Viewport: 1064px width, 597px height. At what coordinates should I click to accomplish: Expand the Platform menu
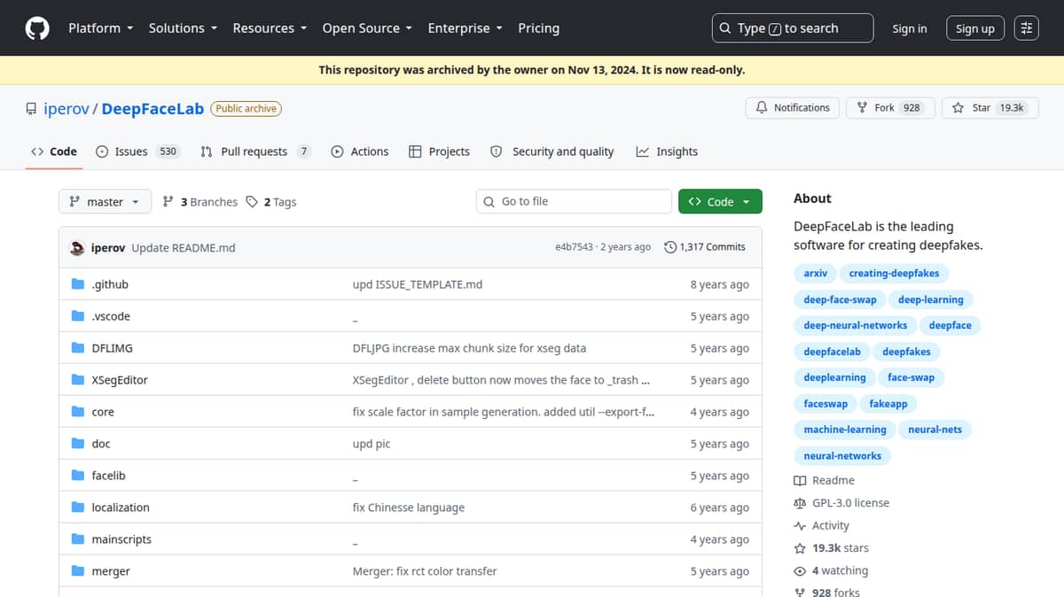coord(101,28)
